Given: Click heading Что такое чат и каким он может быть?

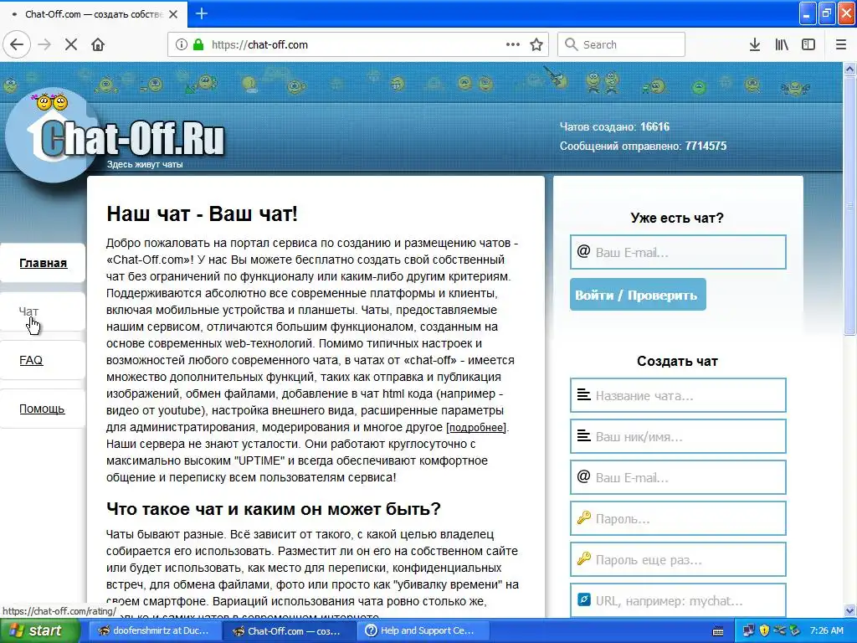Looking at the screenshot, I should (274, 509).
